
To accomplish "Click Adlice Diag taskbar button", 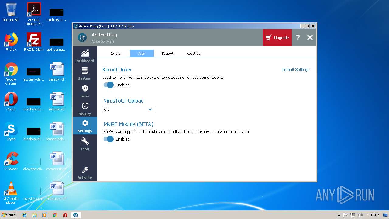I will 76,215.
